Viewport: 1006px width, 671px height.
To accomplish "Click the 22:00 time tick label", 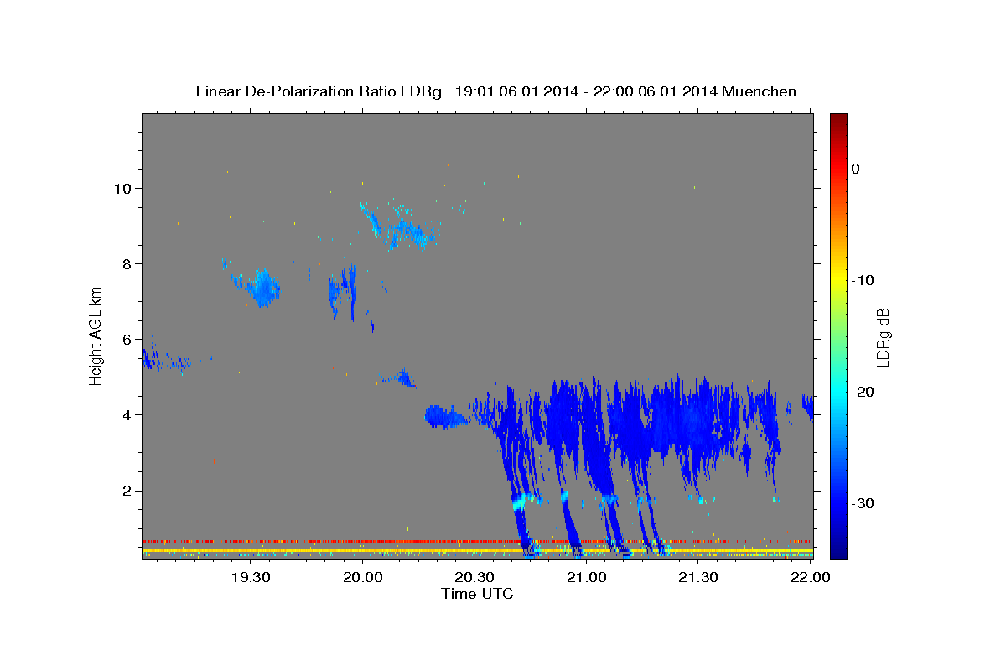I will [x=811, y=577].
